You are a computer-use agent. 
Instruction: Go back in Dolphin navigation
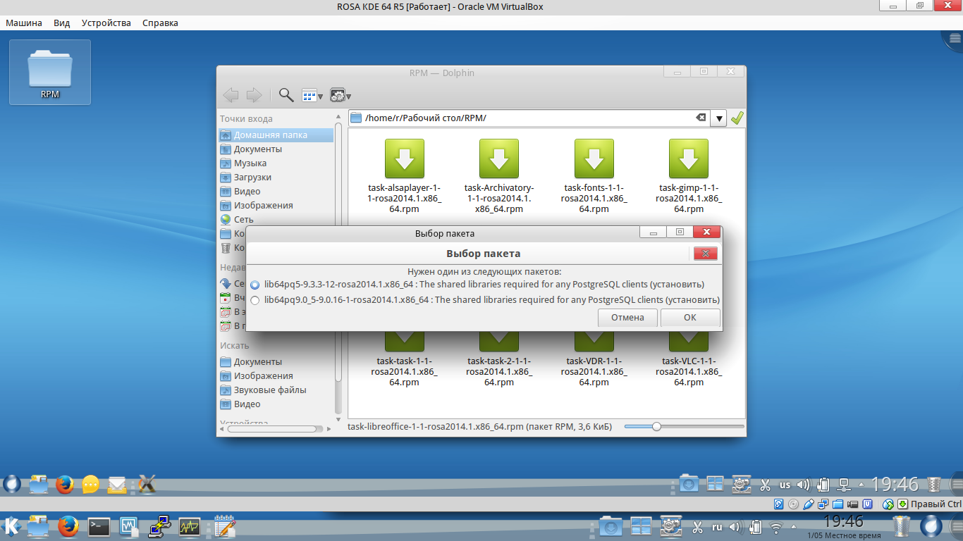(231, 95)
